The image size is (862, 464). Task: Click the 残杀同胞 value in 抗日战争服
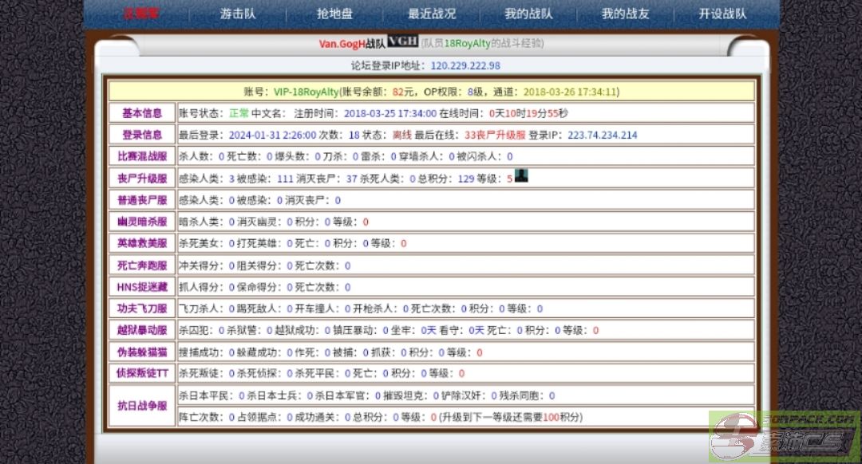[552, 395]
